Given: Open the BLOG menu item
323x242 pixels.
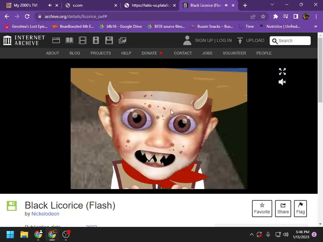Looking at the screenshot, I should click(75, 53).
